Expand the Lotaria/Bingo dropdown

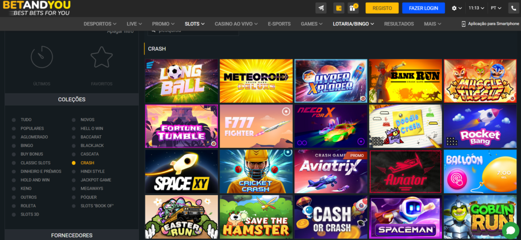coord(354,24)
